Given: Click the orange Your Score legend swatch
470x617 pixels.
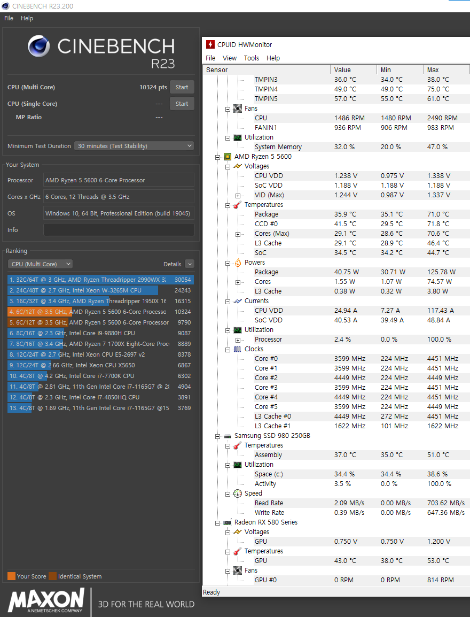Looking at the screenshot, I should pyautogui.click(x=11, y=576).
